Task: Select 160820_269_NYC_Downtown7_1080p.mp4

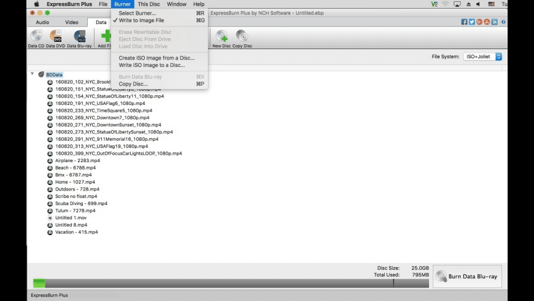Action: coord(102,117)
